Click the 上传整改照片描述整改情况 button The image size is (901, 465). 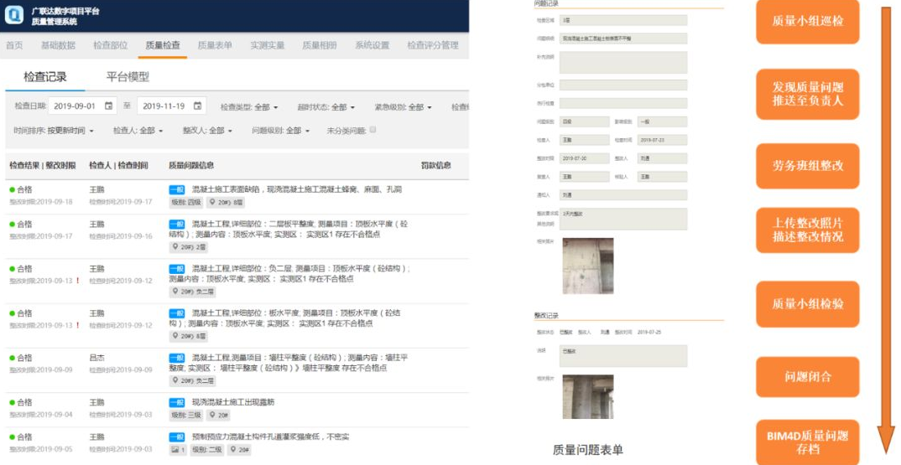807,230
